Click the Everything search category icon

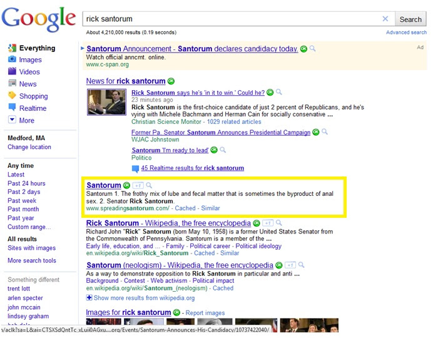coord(12,48)
